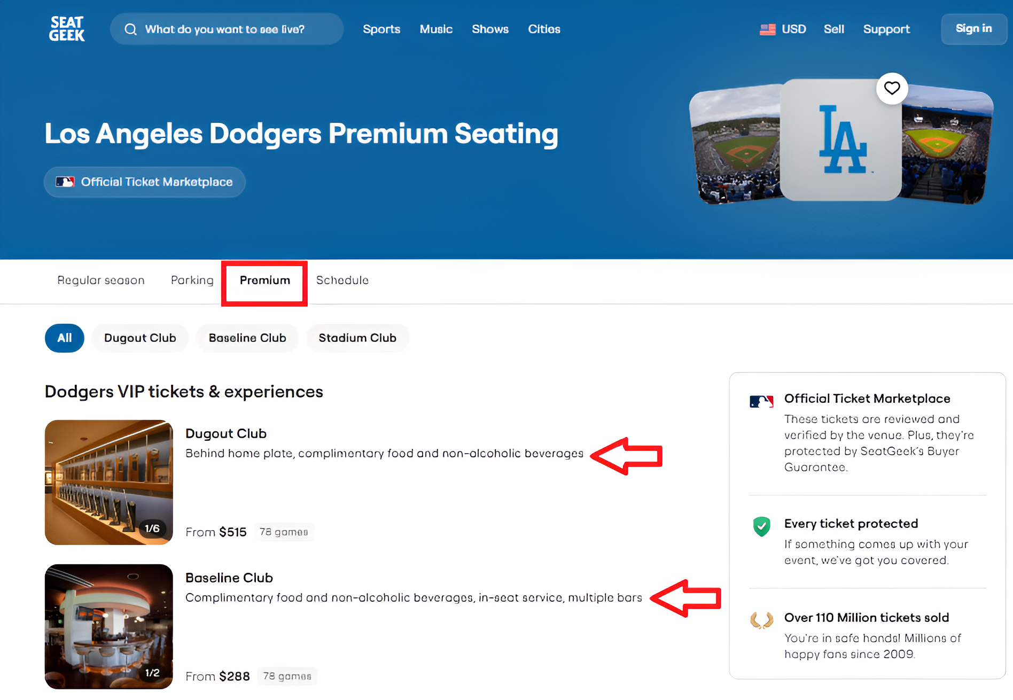The height and width of the screenshot is (700, 1013).
Task: Click the LA Dodgers logo card
Action: point(840,140)
